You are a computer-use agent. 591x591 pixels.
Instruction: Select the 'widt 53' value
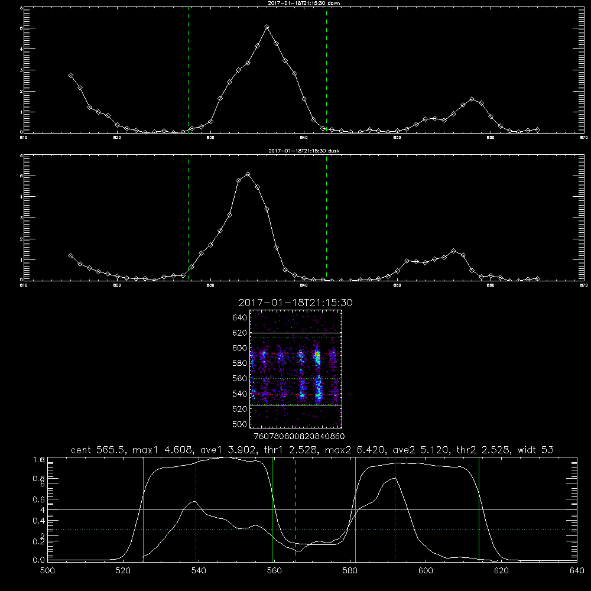point(535,450)
